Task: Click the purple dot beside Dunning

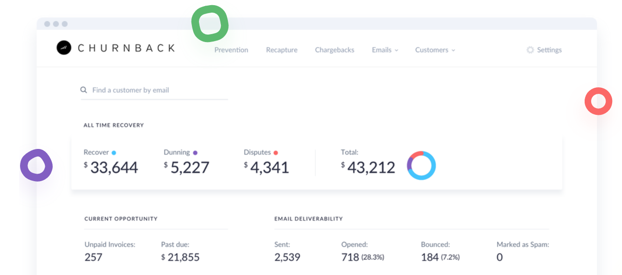Action: pos(195,153)
